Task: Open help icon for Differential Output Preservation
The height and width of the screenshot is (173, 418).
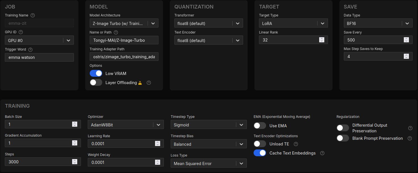Action: click(410, 128)
